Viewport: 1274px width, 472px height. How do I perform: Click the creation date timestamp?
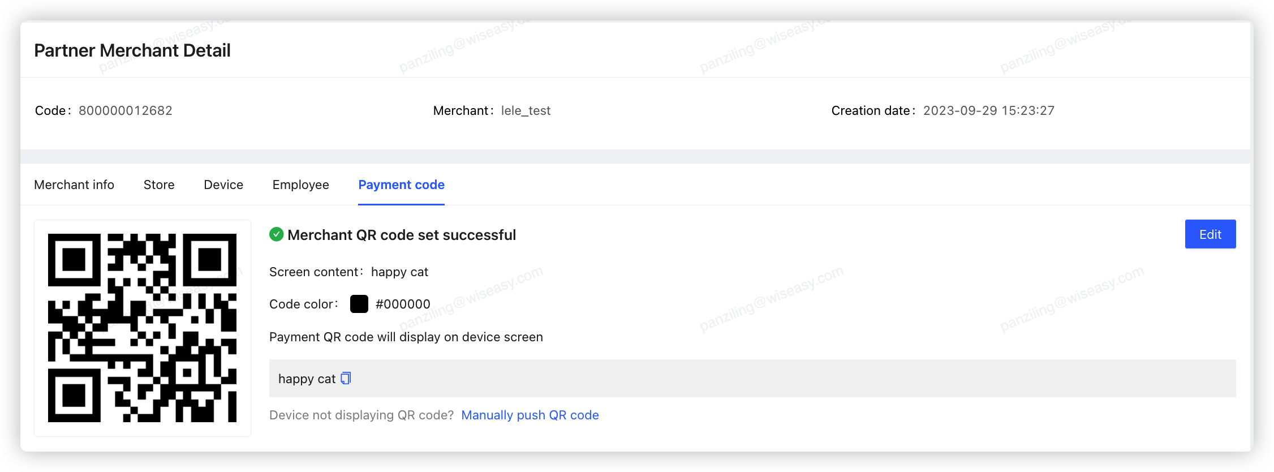989,110
